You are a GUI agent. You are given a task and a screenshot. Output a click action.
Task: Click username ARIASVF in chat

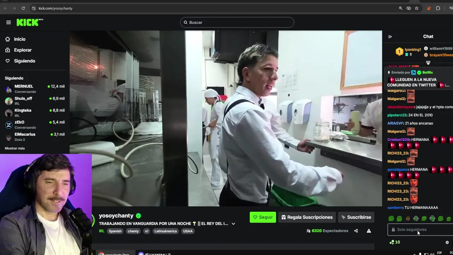pos(395,123)
